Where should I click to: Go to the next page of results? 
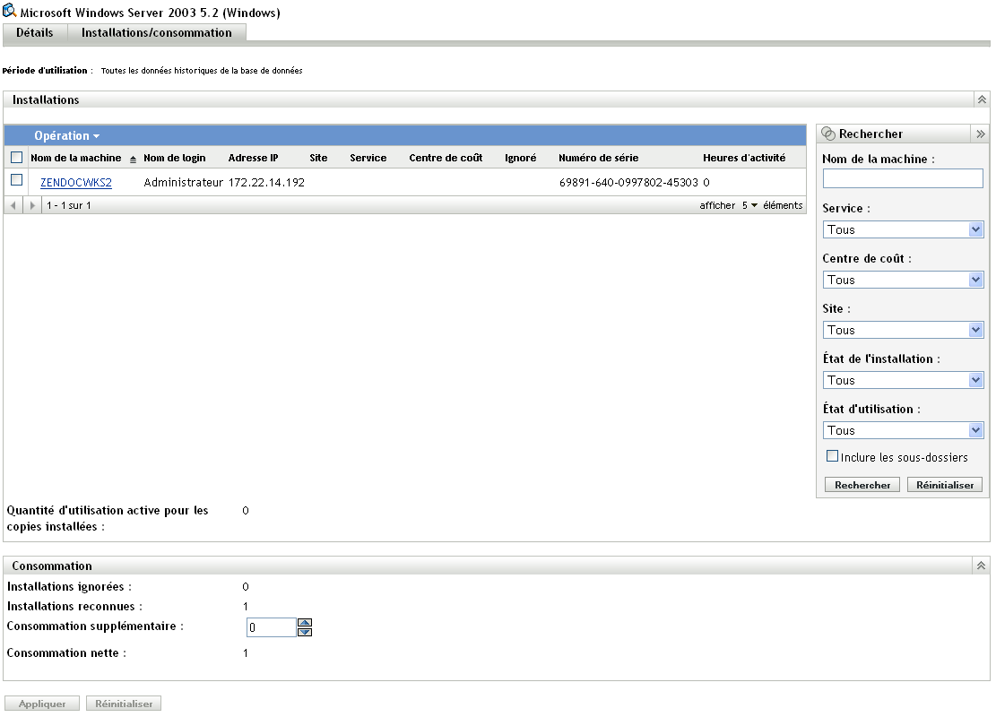[x=32, y=205]
